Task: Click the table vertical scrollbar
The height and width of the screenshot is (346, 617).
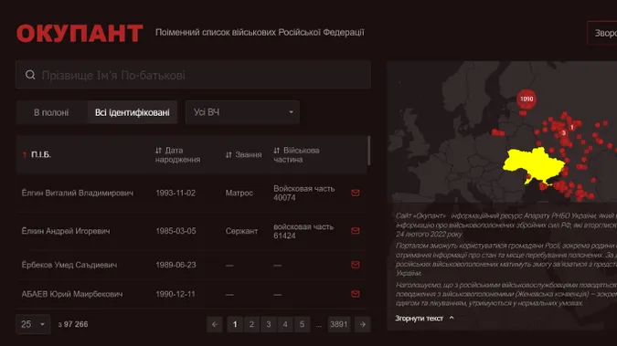Action: (368, 151)
